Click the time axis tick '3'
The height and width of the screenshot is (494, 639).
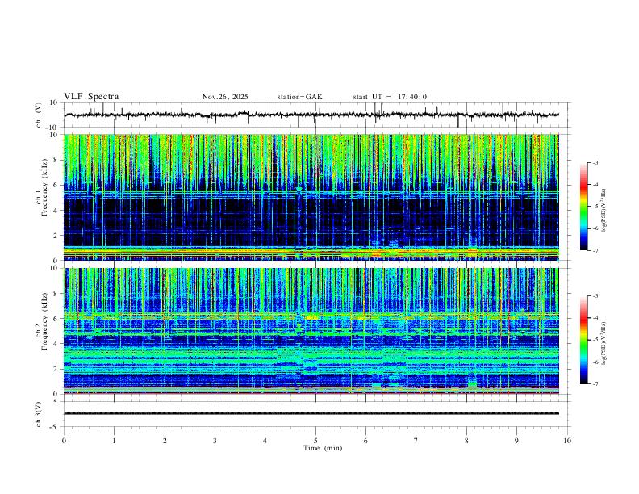(215, 441)
